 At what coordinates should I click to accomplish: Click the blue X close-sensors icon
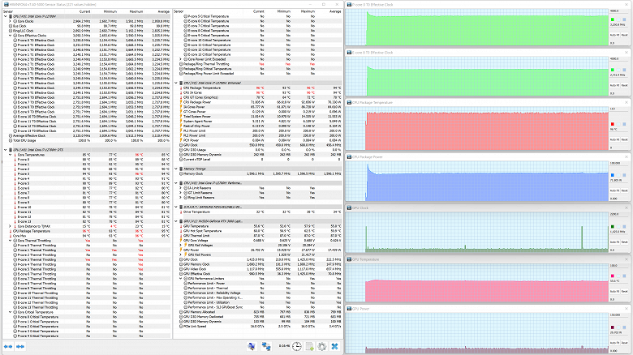tap(334, 347)
